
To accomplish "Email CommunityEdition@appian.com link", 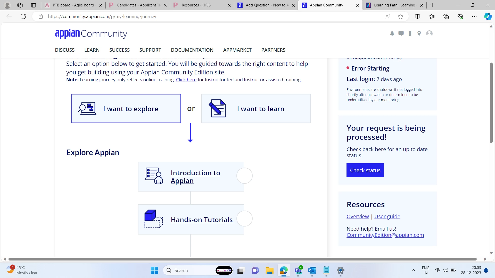I will pos(385,235).
